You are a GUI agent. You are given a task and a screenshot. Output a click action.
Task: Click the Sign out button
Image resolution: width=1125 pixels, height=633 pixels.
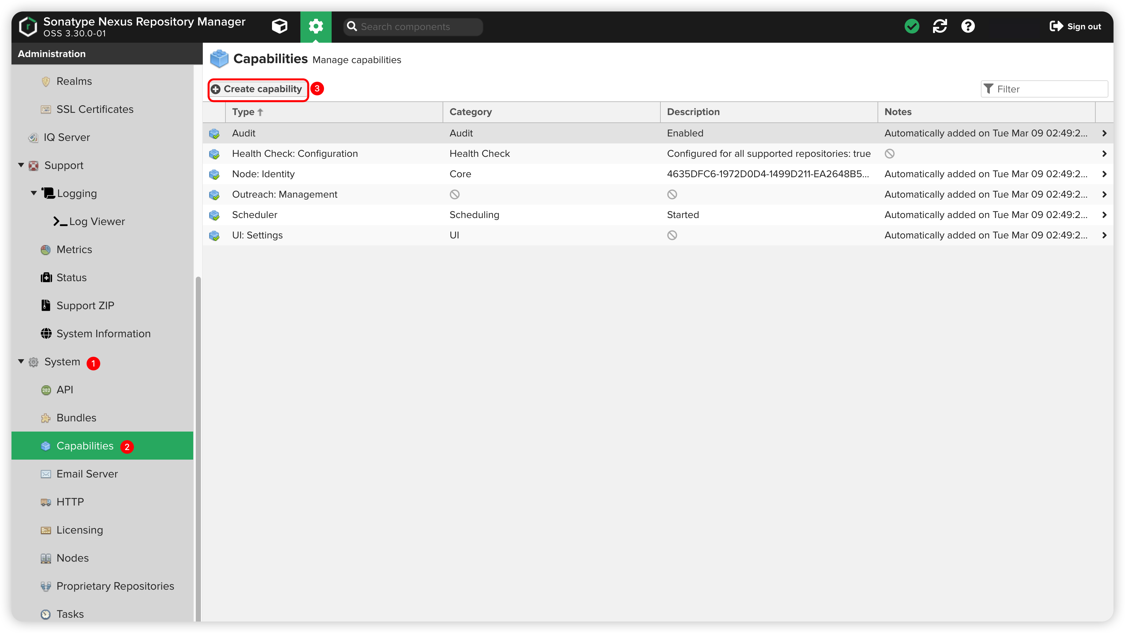(x=1075, y=26)
